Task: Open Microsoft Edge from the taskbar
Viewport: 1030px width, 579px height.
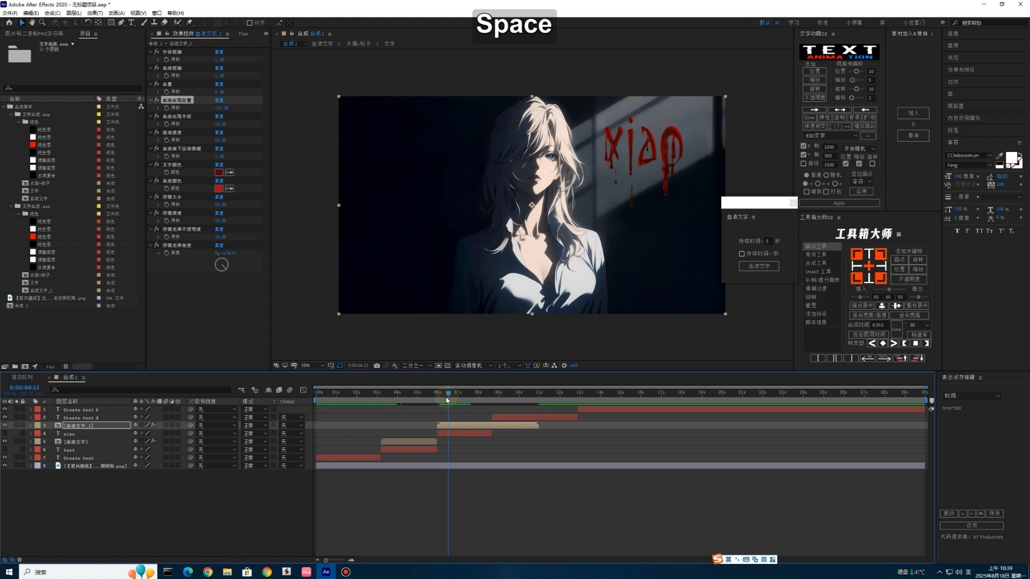Action: [188, 572]
